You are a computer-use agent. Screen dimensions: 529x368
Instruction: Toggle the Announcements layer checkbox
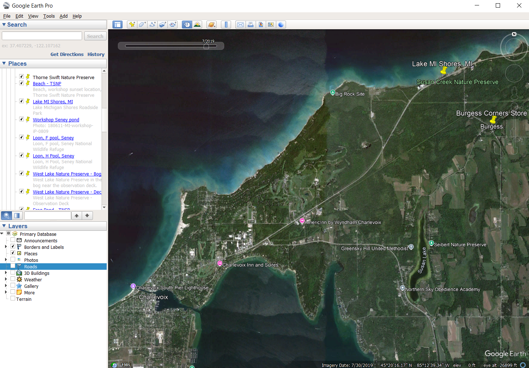click(13, 240)
